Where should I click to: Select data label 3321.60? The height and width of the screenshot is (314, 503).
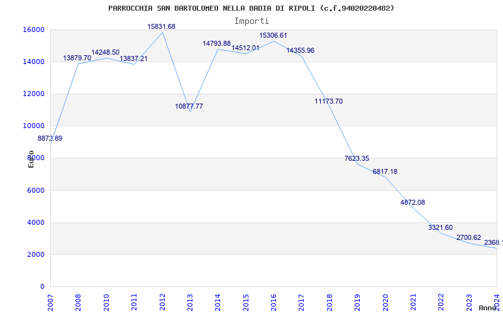pos(441,227)
